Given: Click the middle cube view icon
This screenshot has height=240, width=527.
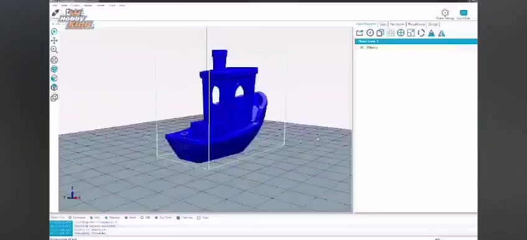Looking at the screenshot, I should (x=54, y=78).
